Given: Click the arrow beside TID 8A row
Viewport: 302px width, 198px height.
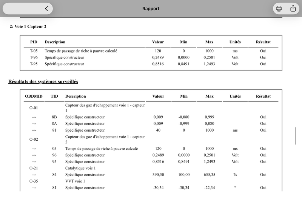Looking at the screenshot, I should (34, 124).
